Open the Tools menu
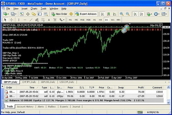Image resolution: width=172 pixels, height=115 pixels. [43, 9]
